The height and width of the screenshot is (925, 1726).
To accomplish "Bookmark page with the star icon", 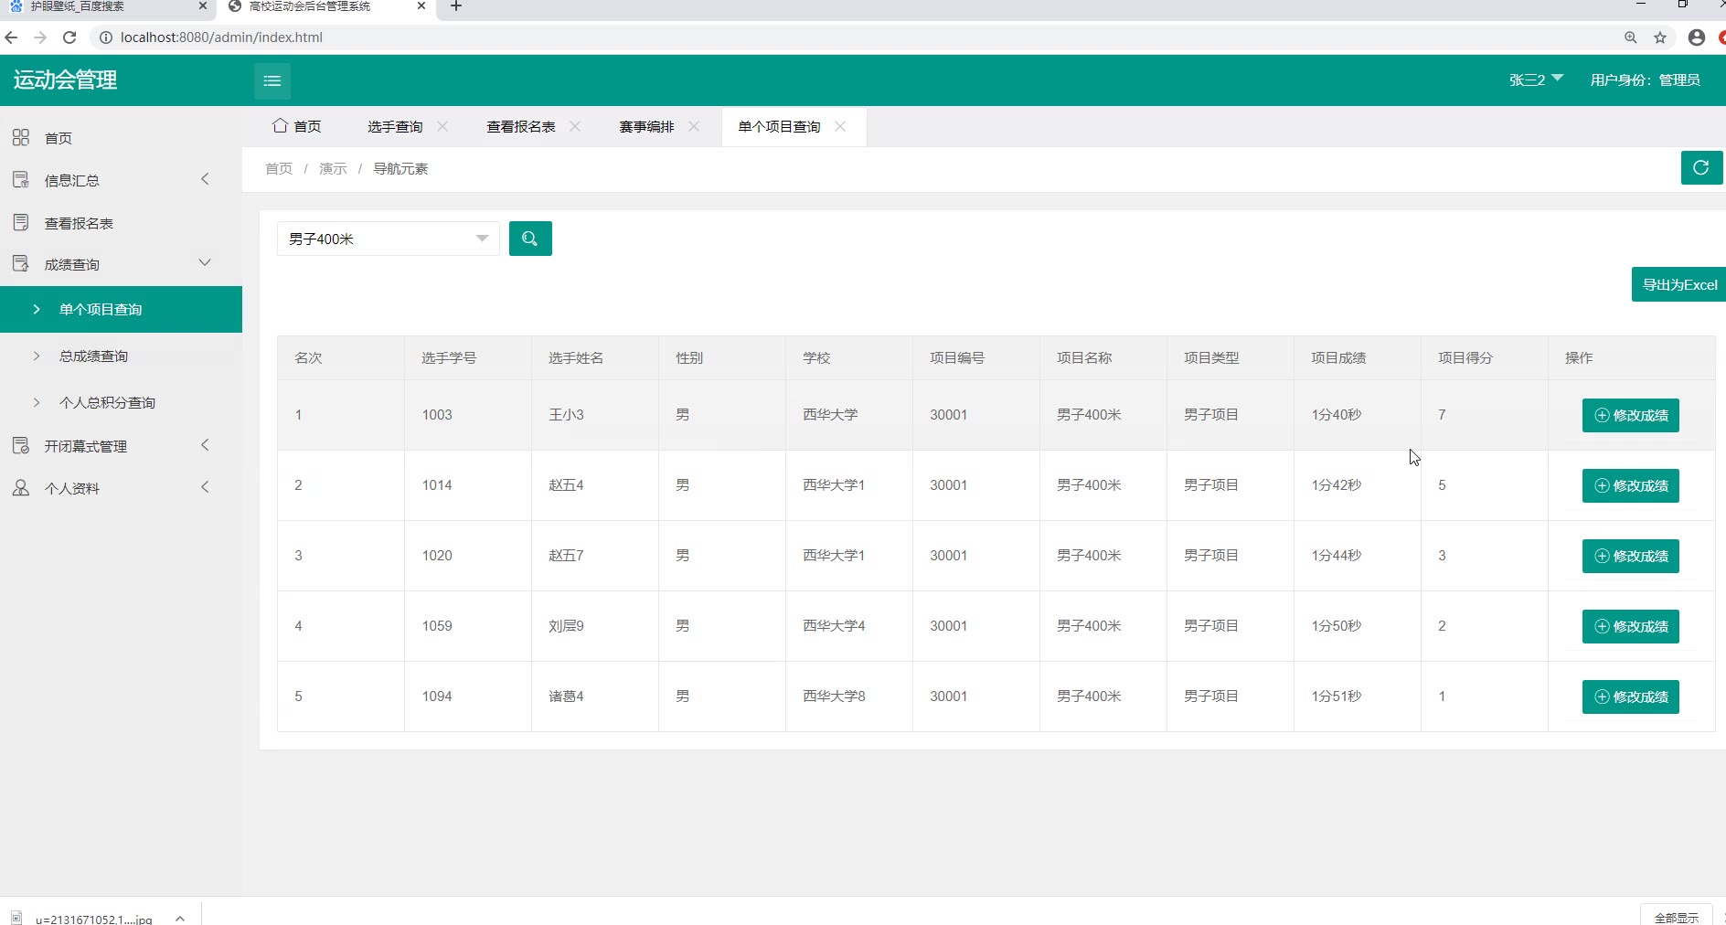I will pyautogui.click(x=1660, y=37).
